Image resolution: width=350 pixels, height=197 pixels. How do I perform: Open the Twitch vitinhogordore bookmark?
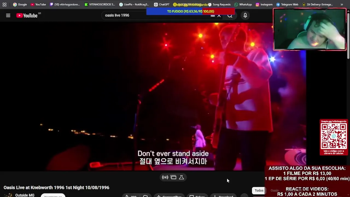[65, 4]
